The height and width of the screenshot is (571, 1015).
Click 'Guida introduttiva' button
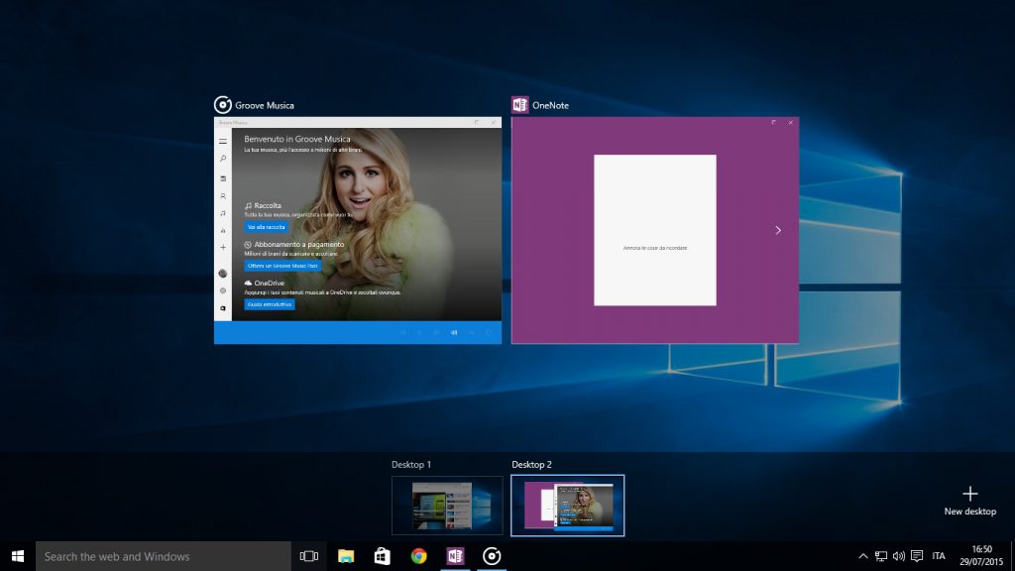(270, 304)
